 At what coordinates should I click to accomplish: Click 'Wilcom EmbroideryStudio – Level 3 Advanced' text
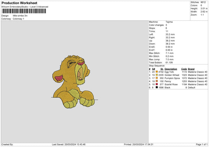(x=25, y=7)
